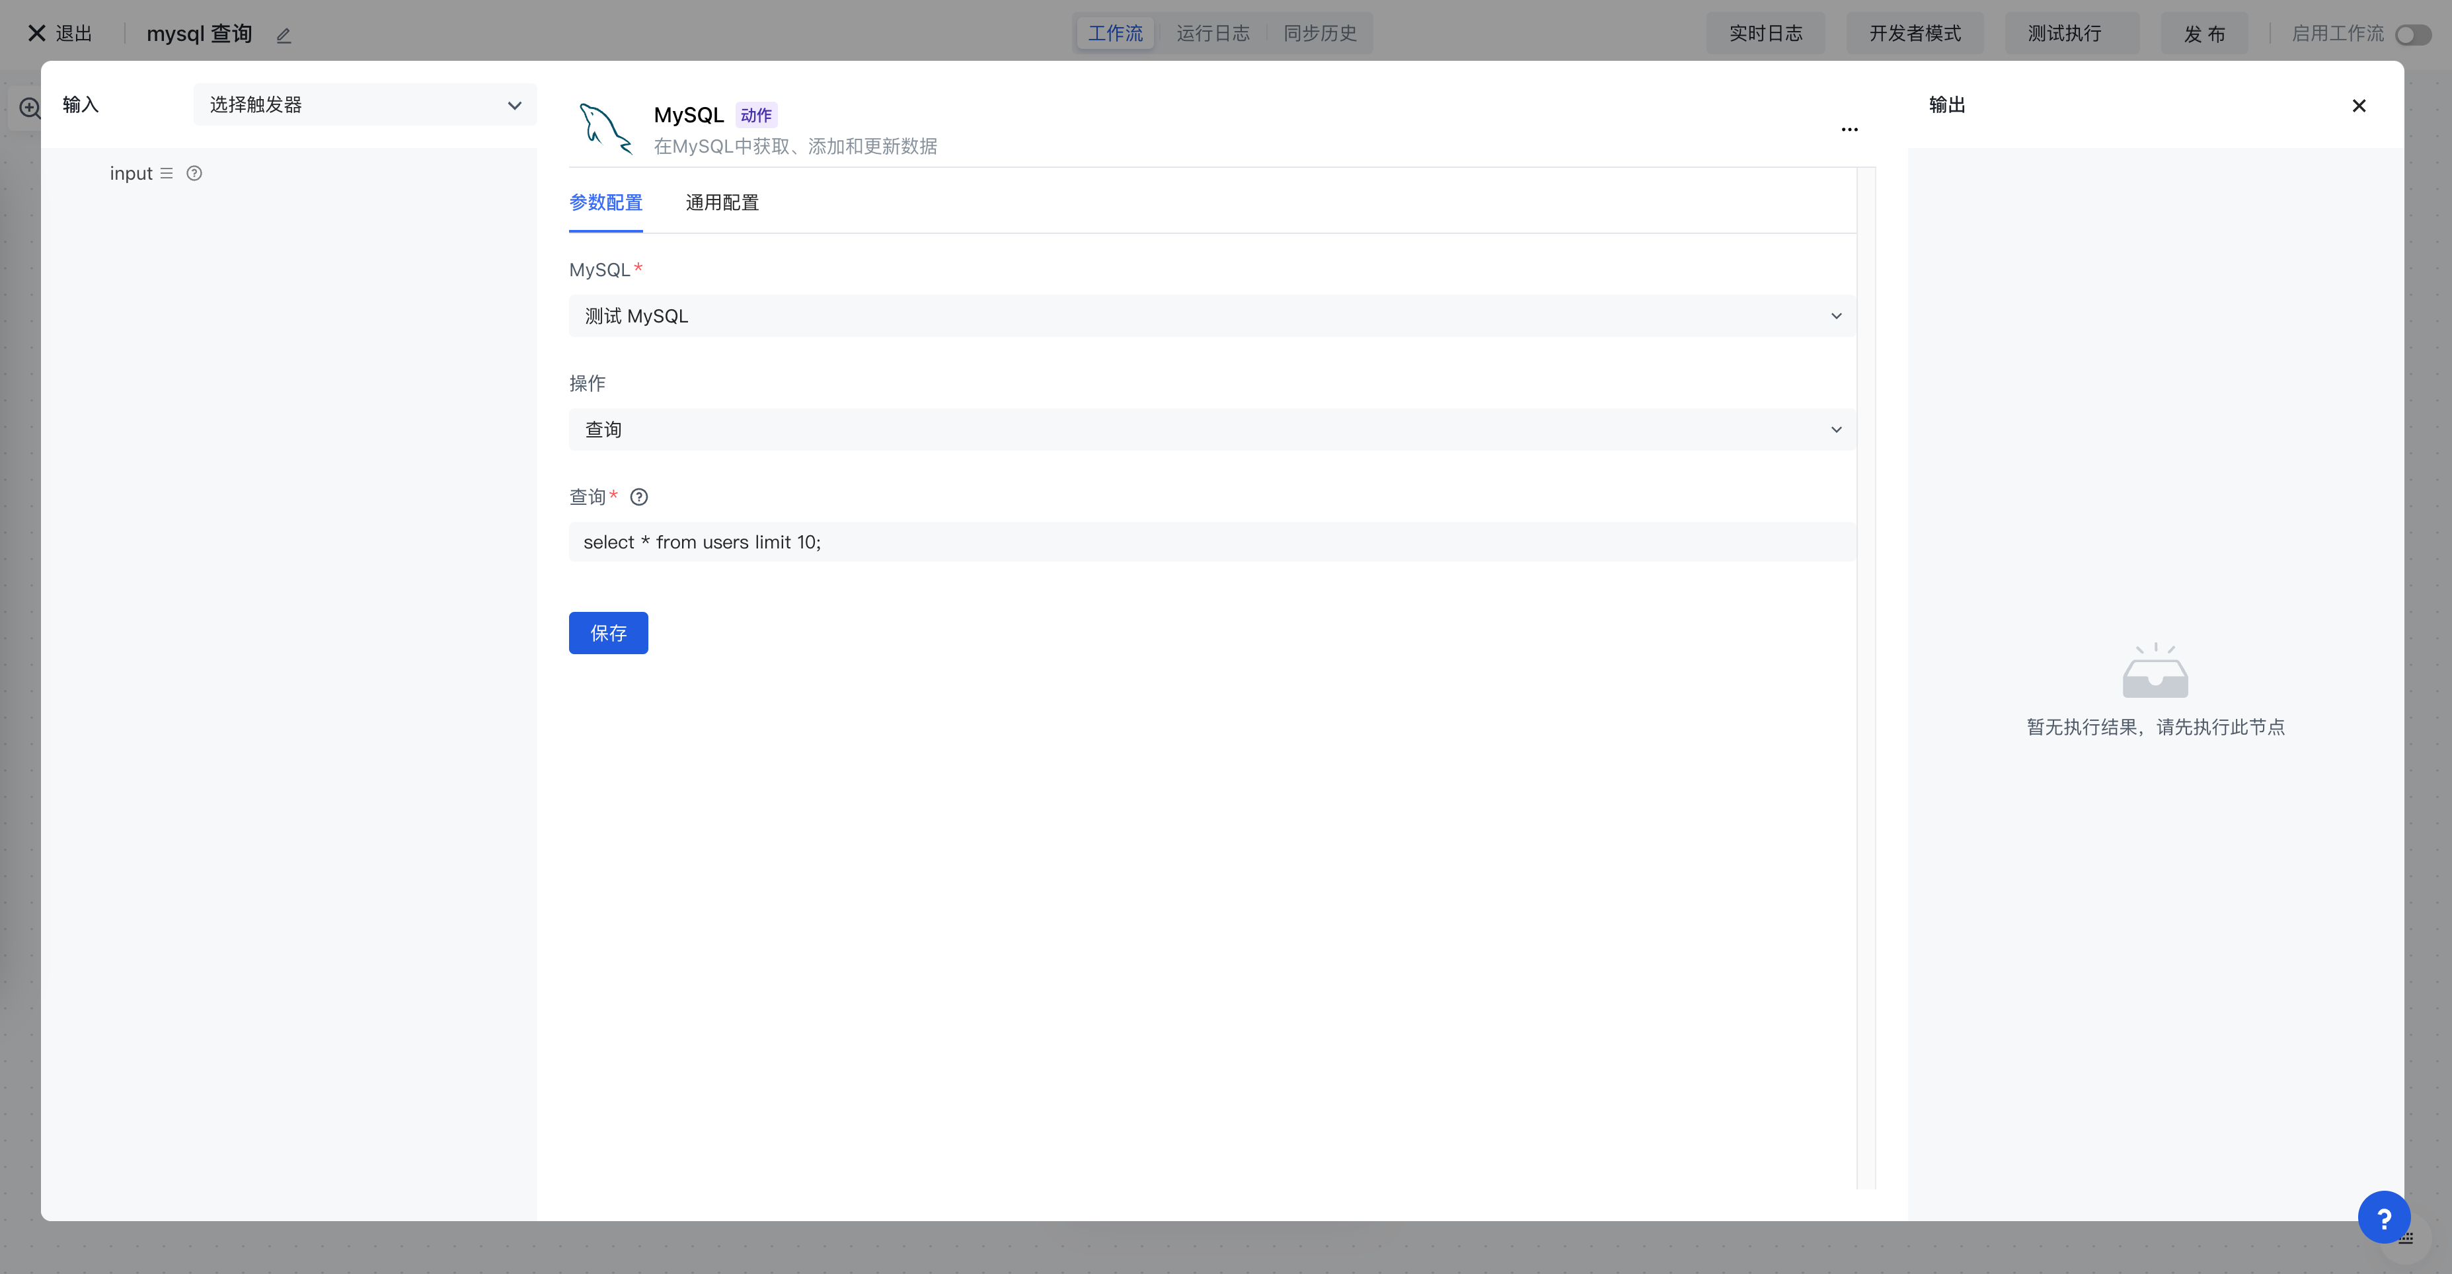The image size is (2452, 1274).
Task: Open the 运行日志 tab
Action: point(1213,33)
